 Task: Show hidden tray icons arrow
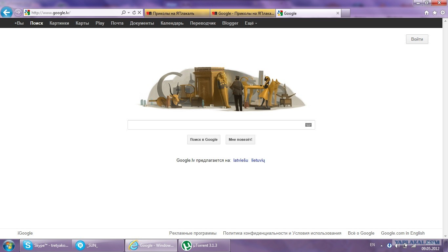tap(381, 245)
